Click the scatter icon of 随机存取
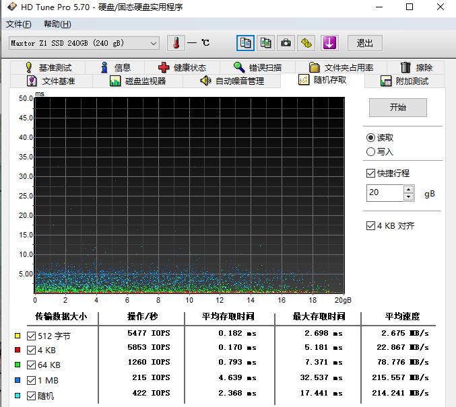The width and height of the screenshot is (456, 407). pyautogui.click(x=304, y=79)
